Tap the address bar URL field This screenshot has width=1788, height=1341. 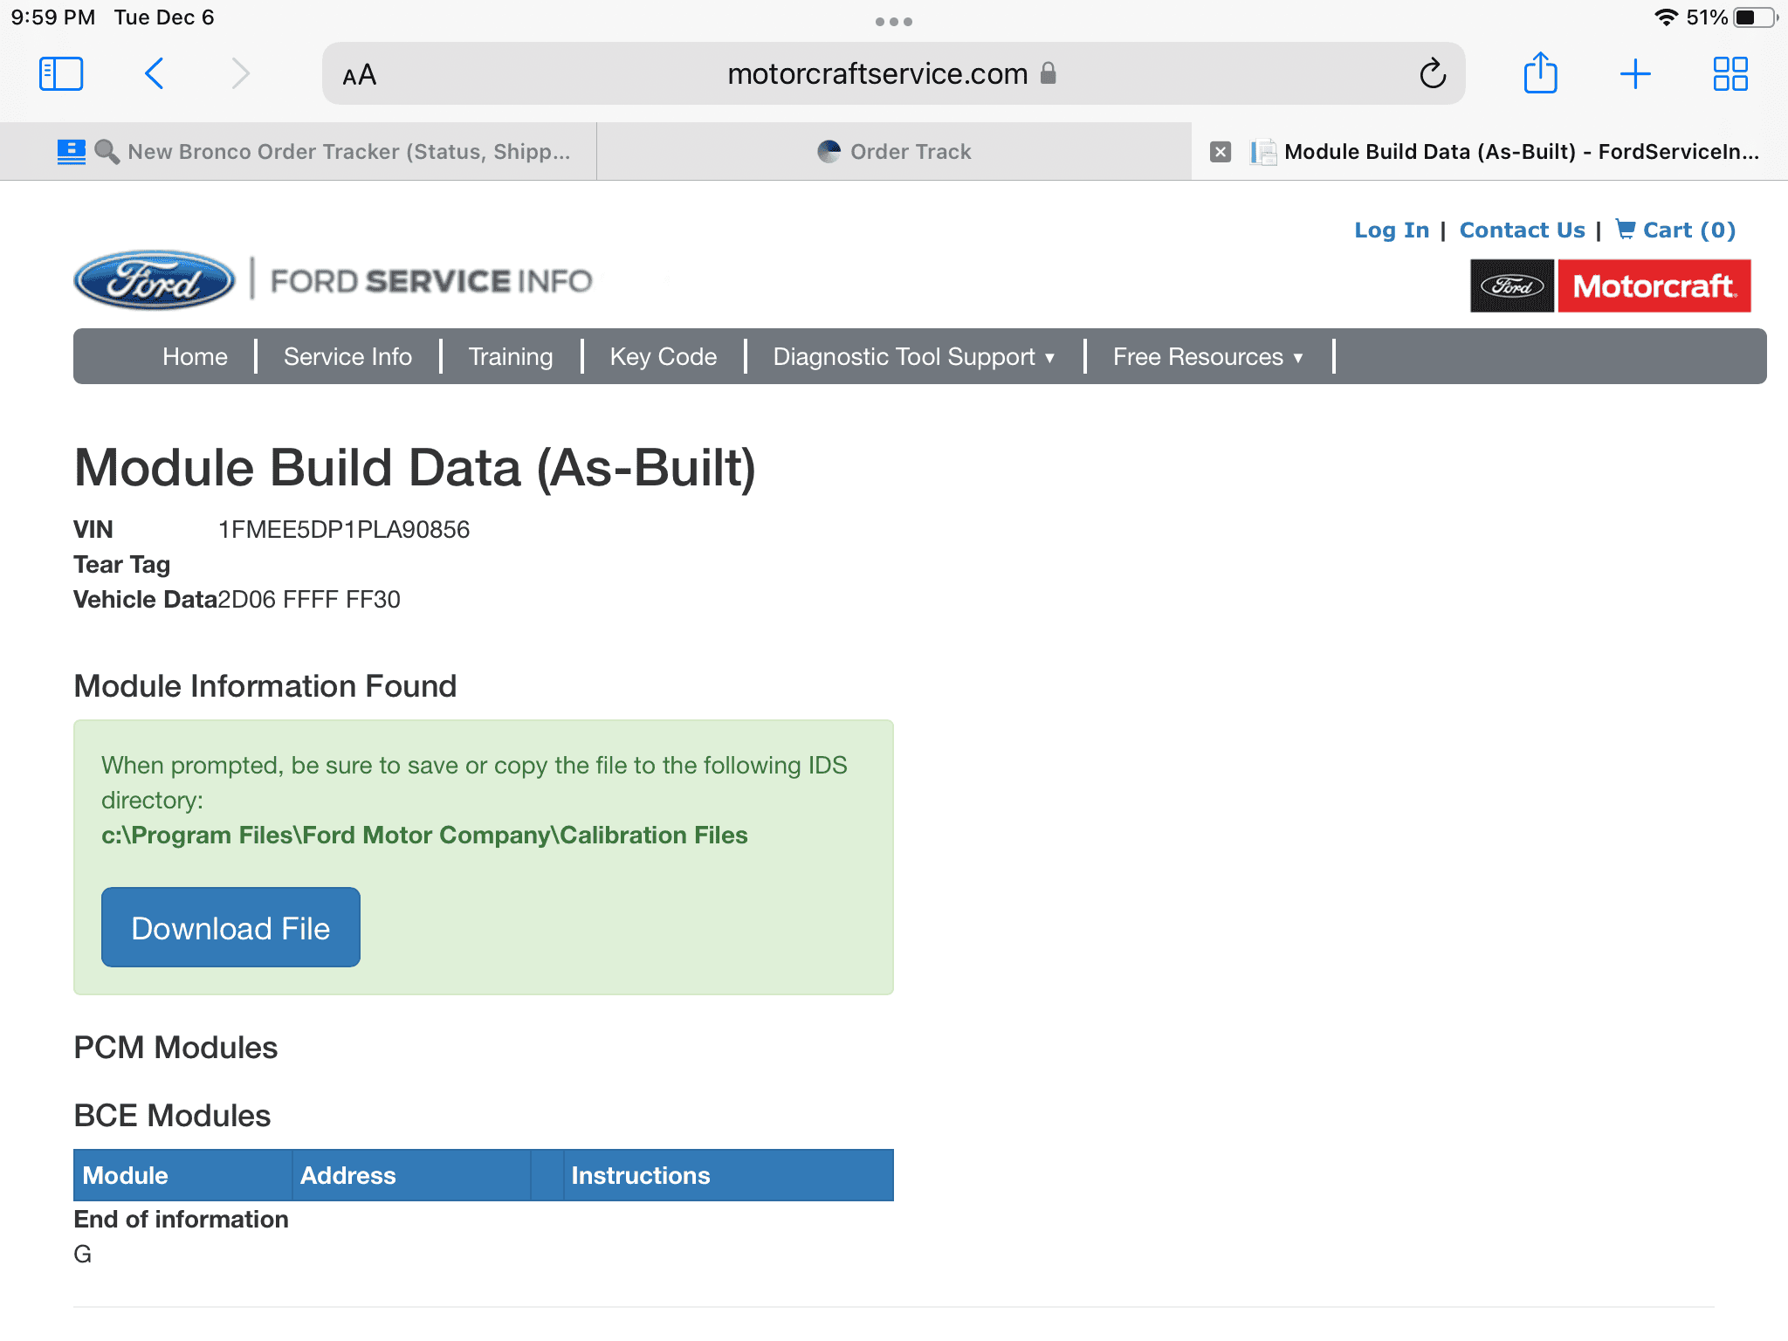(894, 74)
